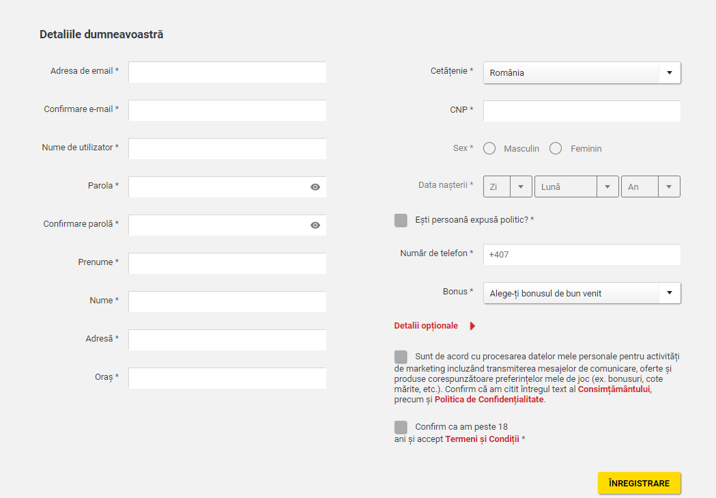Focus the Adresa de email field
This screenshot has width=716, height=498.
[x=227, y=72]
